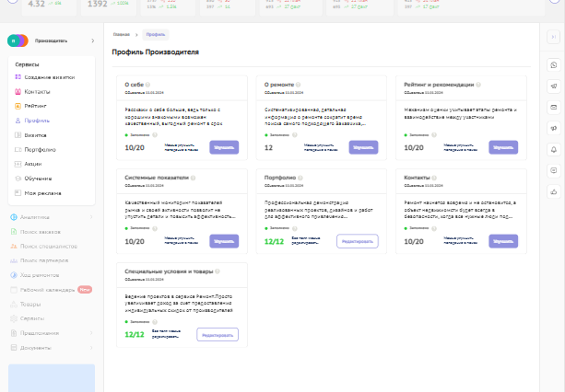This screenshot has height=392, width=565.
Task: Click the '12' score in 'О ремонте' card
Action: tap(268, 148)
